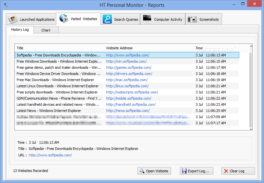
Task: Select the Visited Websites tab label
Action: (x=84, y=19)
